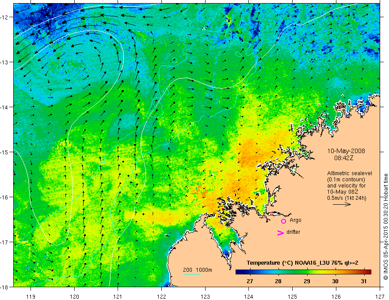Viewport: 389px width, 300px height.
Task: Click the longitude axis label 119
Action: click(x=31, y=296)
